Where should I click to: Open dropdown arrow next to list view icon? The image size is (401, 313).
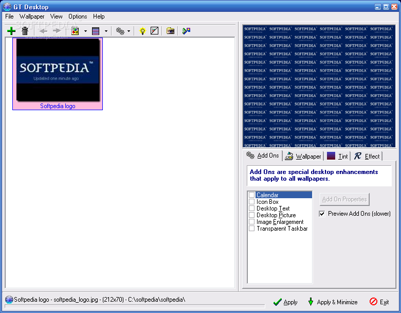(x=106, y=31)
